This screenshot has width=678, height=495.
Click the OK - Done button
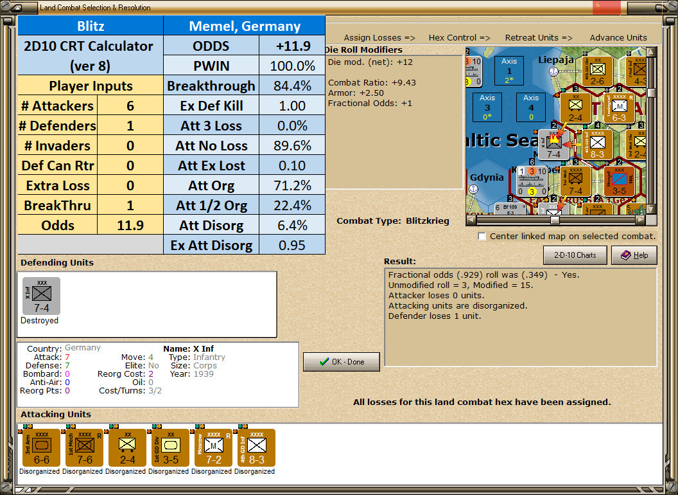pos(342,362)
